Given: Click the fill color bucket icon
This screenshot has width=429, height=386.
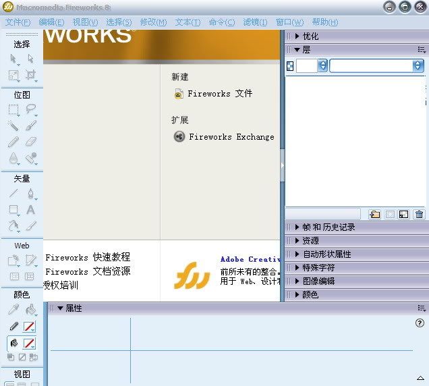Looking at the screenshot, I should click(13, 343).
